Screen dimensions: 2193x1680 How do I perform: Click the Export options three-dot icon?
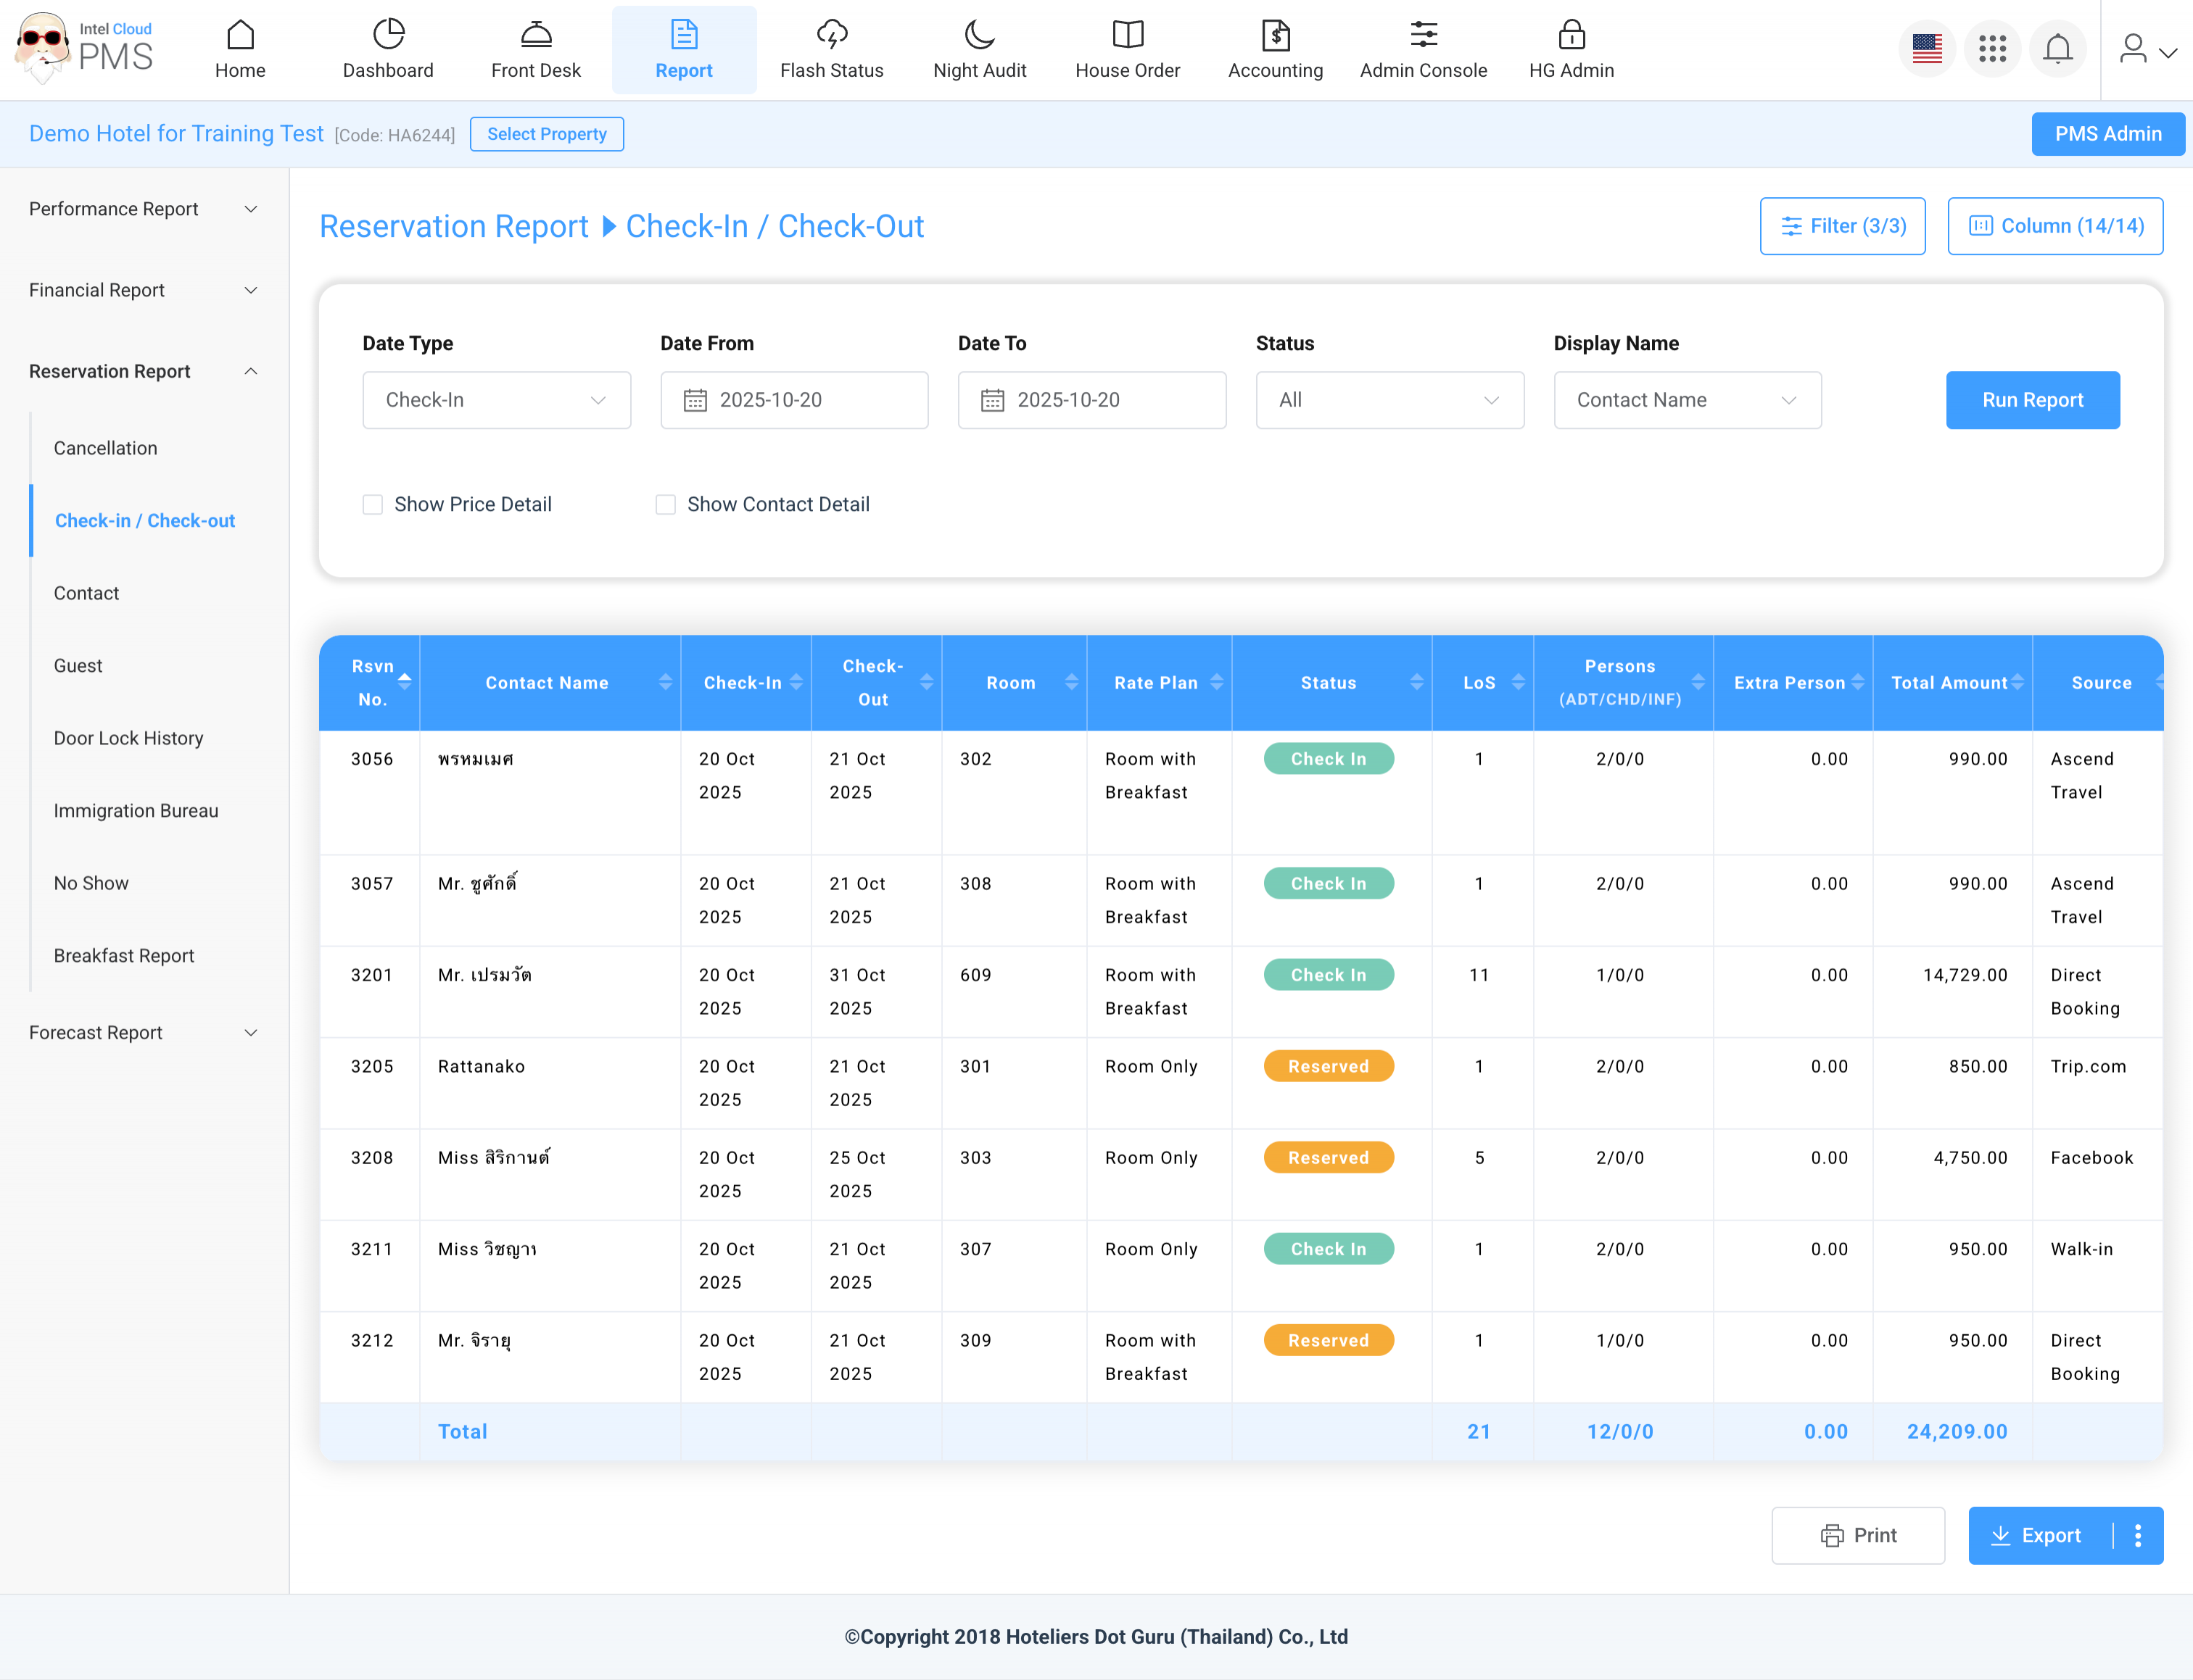2138,1535
